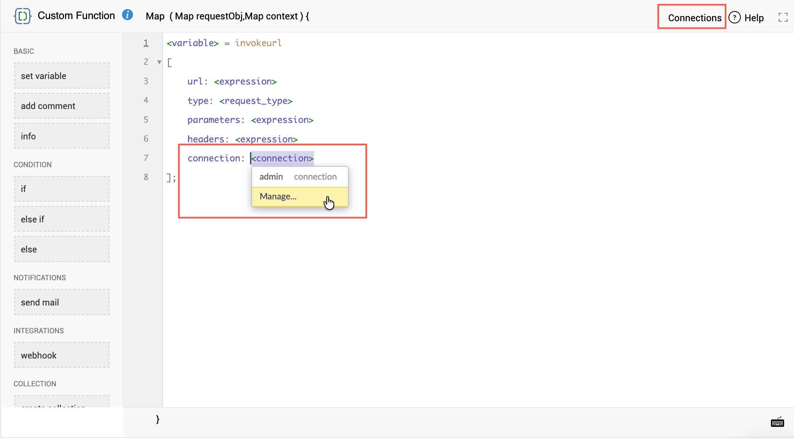Toggle fullscreen editor mode icon

pos(783,18)
